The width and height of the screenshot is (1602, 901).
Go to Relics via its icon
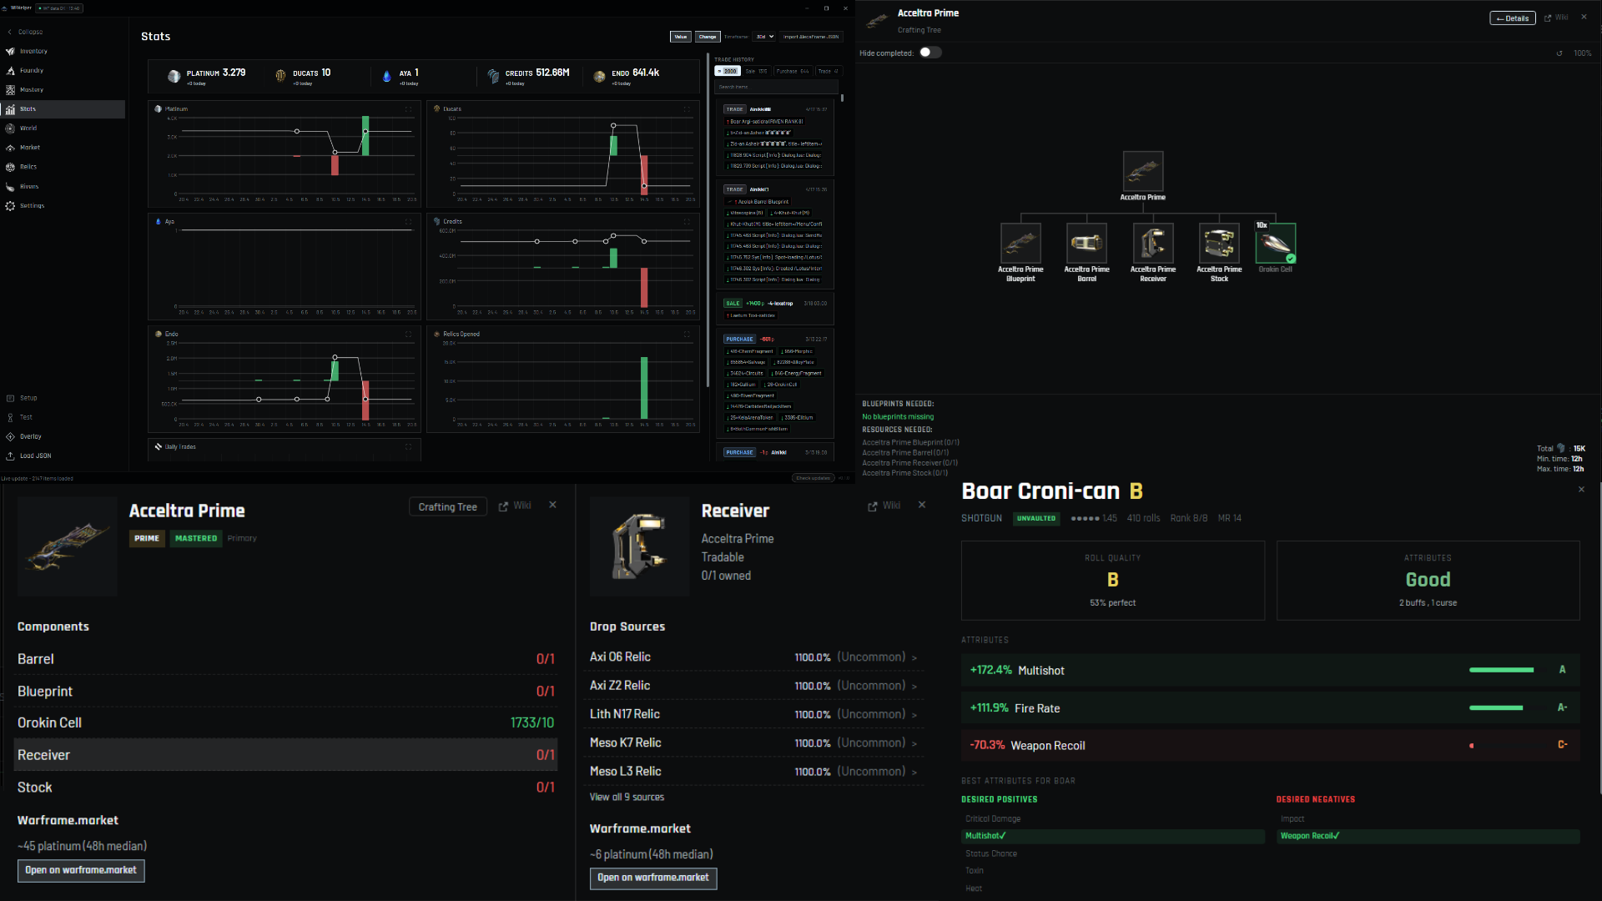click(x=10, y=167)
